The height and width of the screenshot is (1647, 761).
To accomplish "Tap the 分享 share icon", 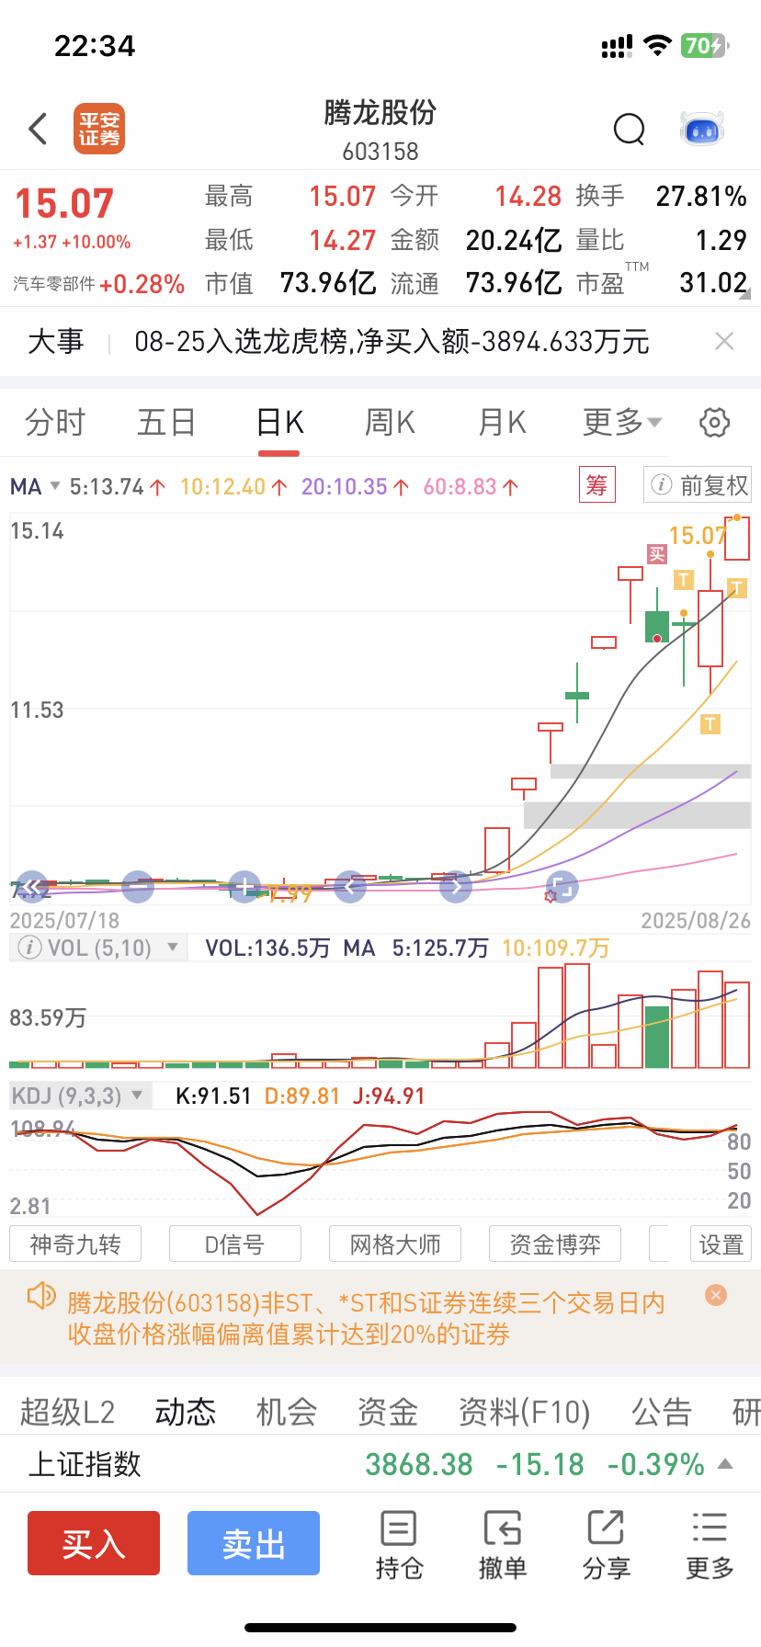I will point(606,1545).
